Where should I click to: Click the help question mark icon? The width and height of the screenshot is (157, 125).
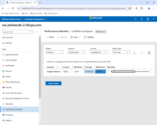[x=153, y=19]
